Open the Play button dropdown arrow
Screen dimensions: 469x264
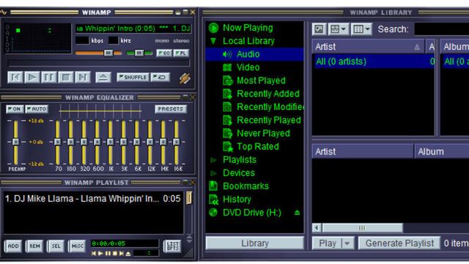pos(347,243)
